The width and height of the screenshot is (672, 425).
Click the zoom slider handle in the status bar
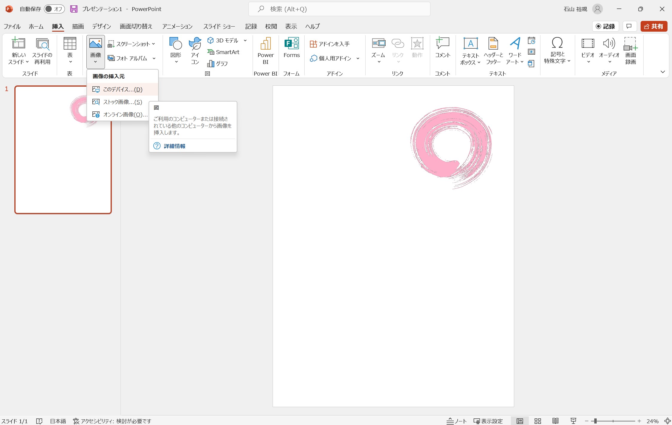coord(595,421)
